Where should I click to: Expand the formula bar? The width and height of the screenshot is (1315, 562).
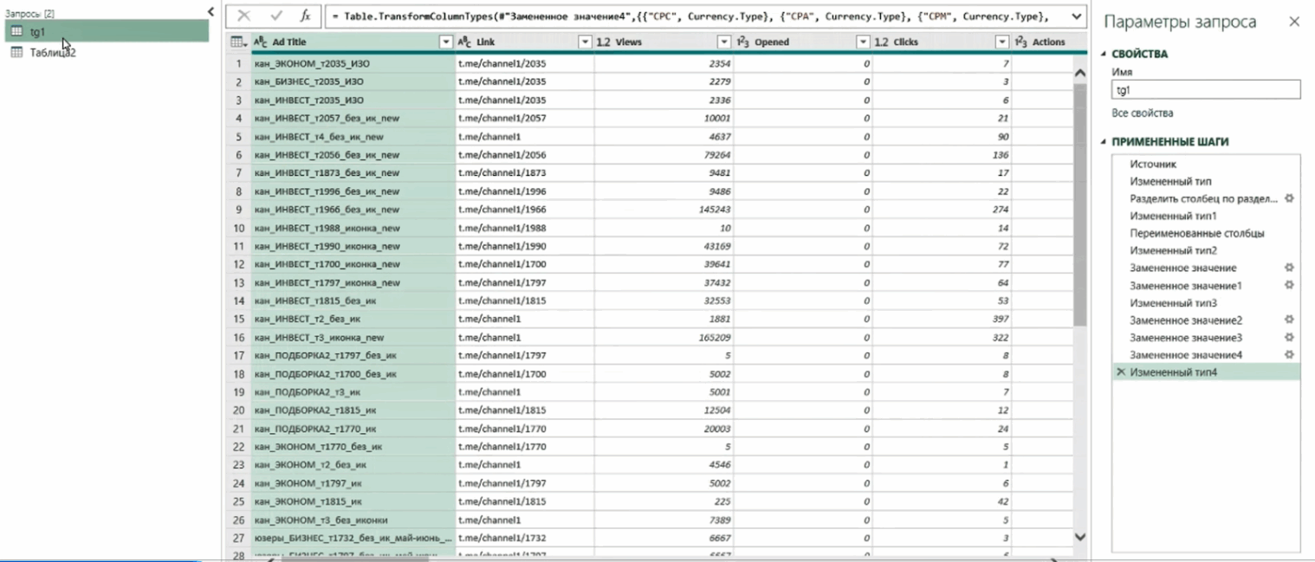(1077, 16)
